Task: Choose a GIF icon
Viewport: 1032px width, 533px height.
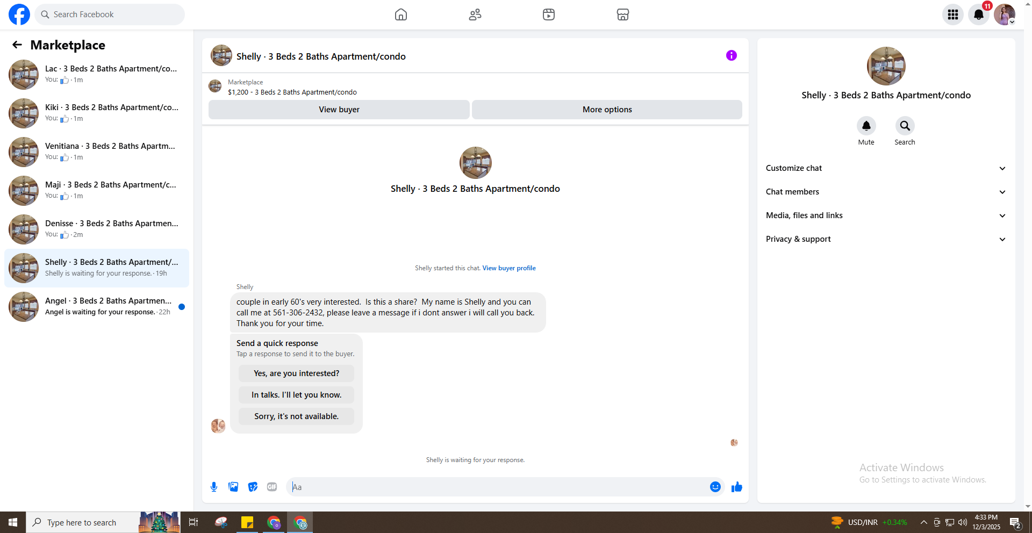Action: [x=272, y=487]
